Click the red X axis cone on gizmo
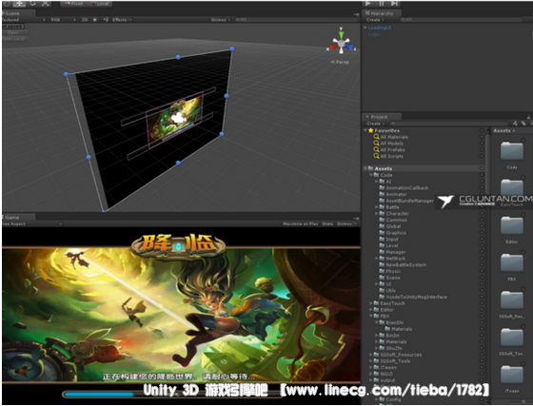 coord(333,48)
